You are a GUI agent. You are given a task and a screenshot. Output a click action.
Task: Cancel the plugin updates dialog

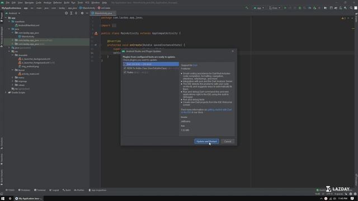(228, 141)
